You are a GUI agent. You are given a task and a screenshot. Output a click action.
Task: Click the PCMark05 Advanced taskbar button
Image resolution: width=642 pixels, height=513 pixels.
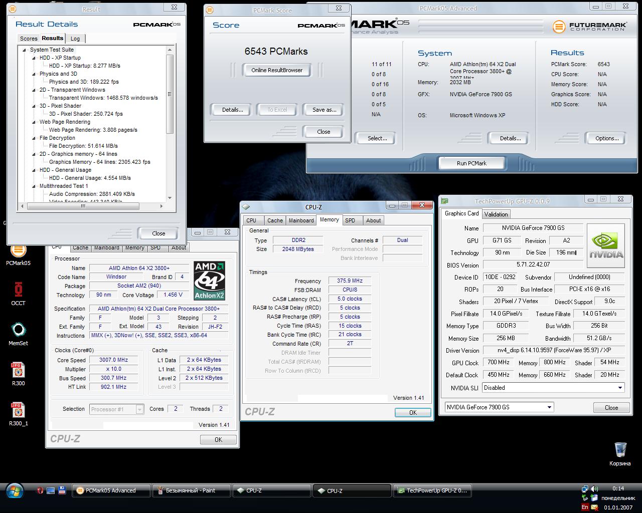click(x=111, y=490)
